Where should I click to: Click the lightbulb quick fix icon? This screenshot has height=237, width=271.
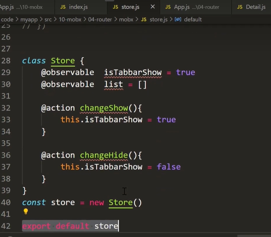coord(25,212)
